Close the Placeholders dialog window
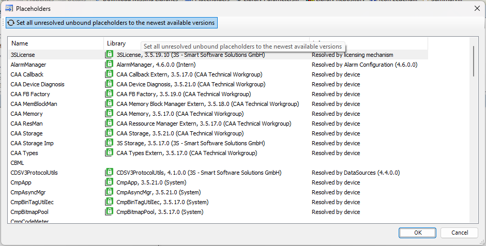Viewport: 486px width, 246px height. [x=476, y=8]
